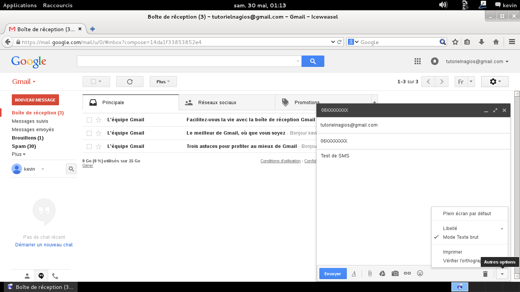Insert a photo with the camera icon
The image size is (520, 292).
(395, 273)
